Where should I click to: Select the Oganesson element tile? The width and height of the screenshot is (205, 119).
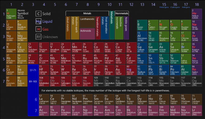197,81
